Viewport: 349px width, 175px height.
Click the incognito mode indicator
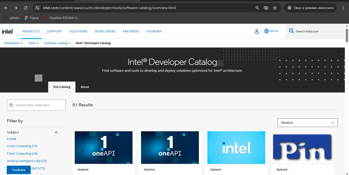(x=310, y=8)
